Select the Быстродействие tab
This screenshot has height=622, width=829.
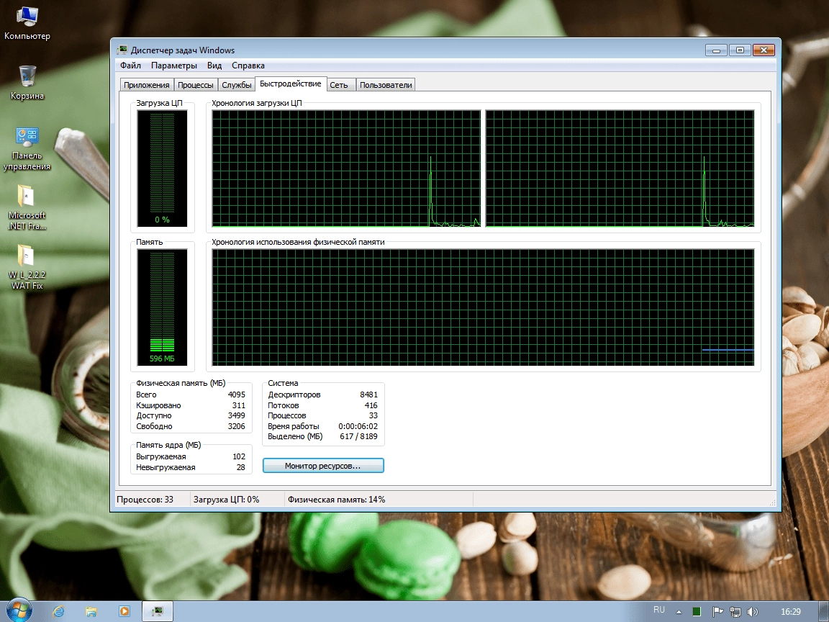tap(290, 84)
